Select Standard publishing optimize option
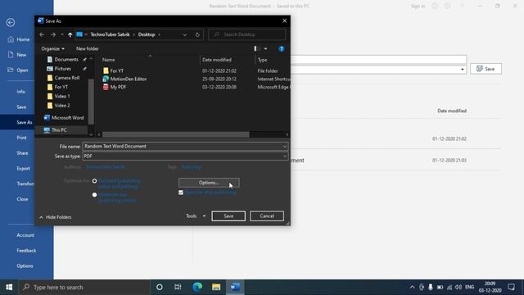Viewport: 524px width, 295px height. [x=95, y=181]
